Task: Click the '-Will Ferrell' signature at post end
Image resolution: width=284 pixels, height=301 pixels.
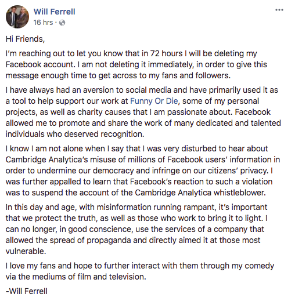Action: pos(27,291)
